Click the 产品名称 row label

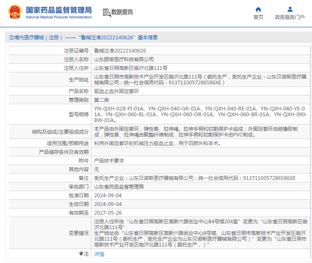[79, 91]
